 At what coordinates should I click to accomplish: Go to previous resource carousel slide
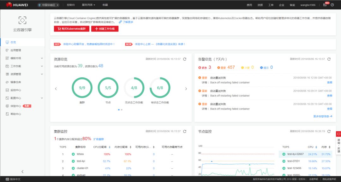click(x=56, y=89)
